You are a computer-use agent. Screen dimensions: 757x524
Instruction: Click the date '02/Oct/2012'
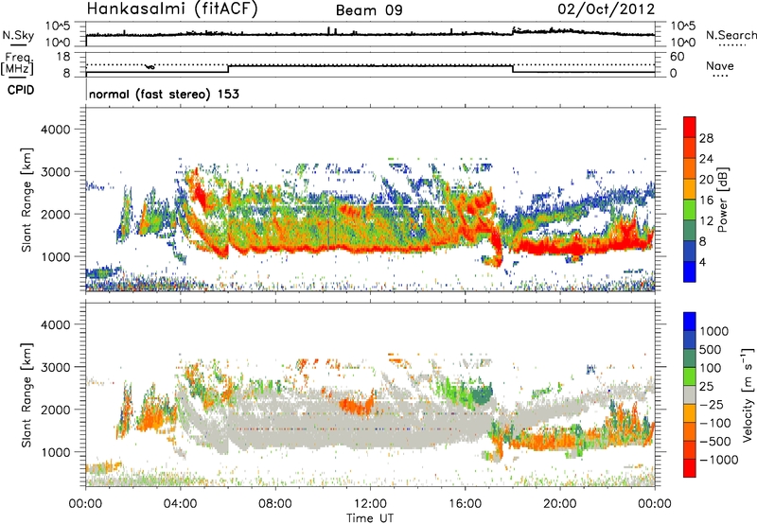[606, 9]
